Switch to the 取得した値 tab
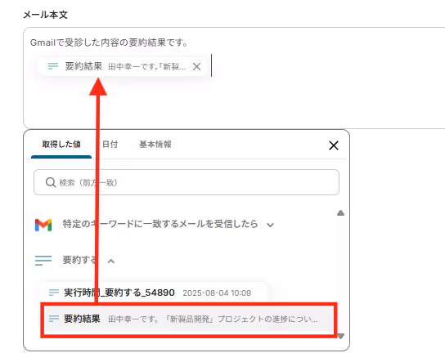 pyautogui.click(x=61, y=145)
